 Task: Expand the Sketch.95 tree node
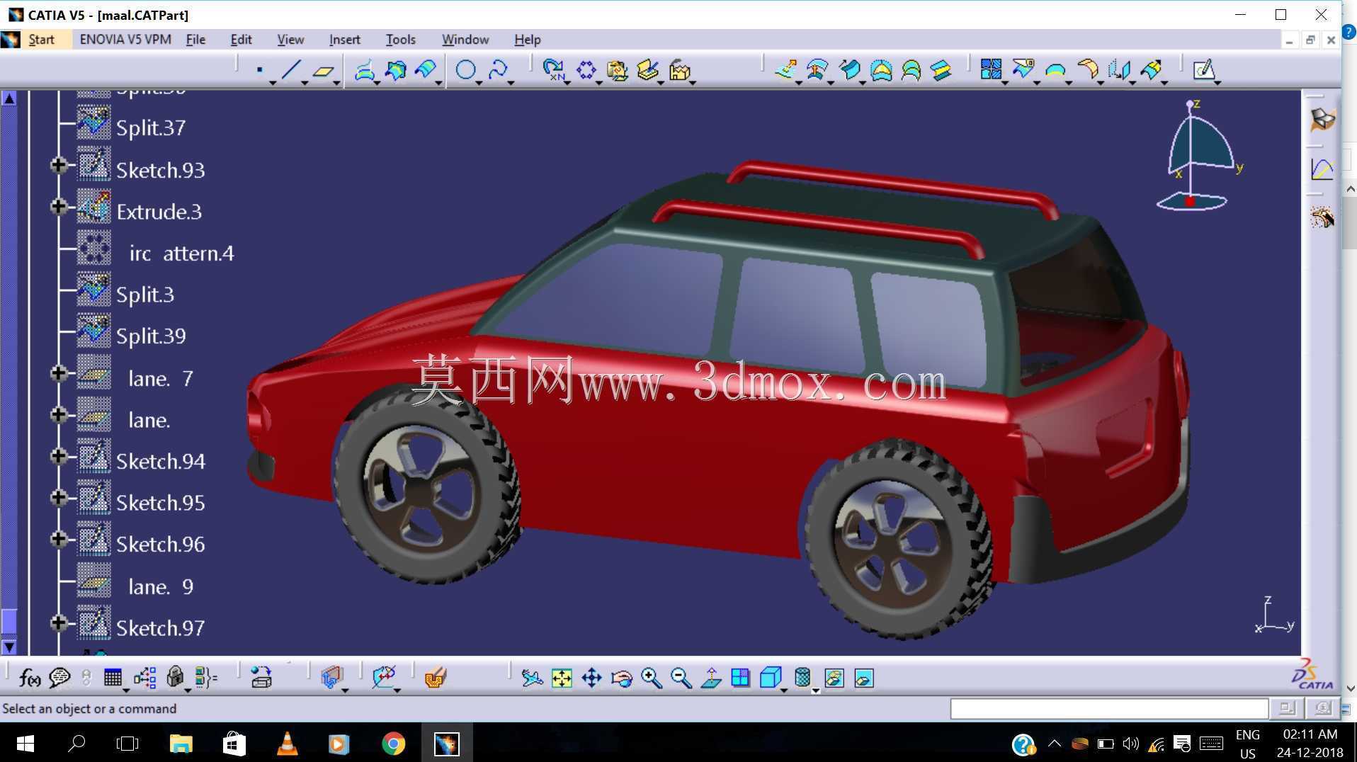59,498
